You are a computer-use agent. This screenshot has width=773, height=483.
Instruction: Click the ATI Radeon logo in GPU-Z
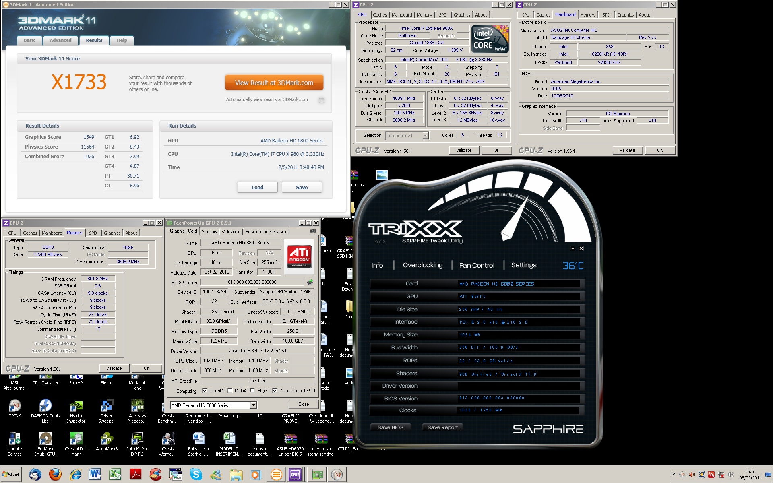(299, 257)
